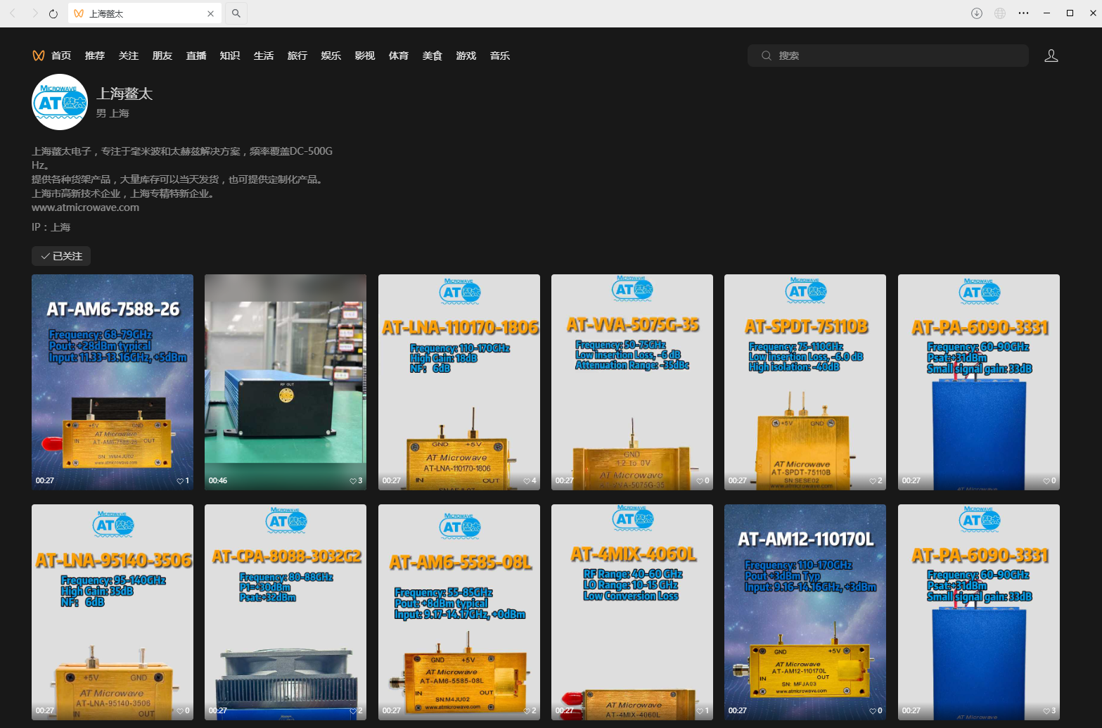Play the AT-VVA-5075G-35 video
This screenshot has width=1102, height=728.
click(632, 382)
